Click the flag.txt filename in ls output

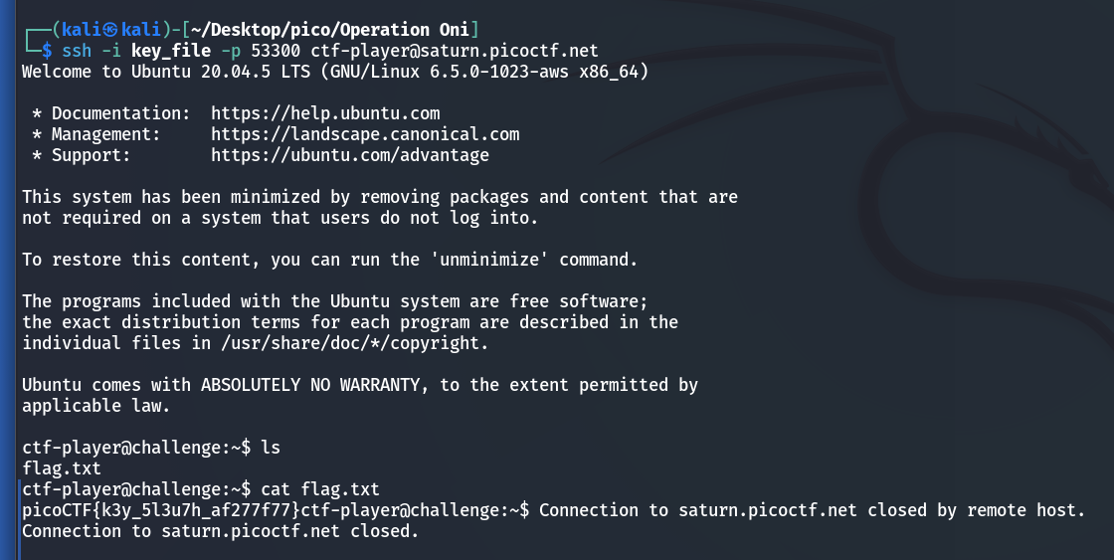point(62,468)
